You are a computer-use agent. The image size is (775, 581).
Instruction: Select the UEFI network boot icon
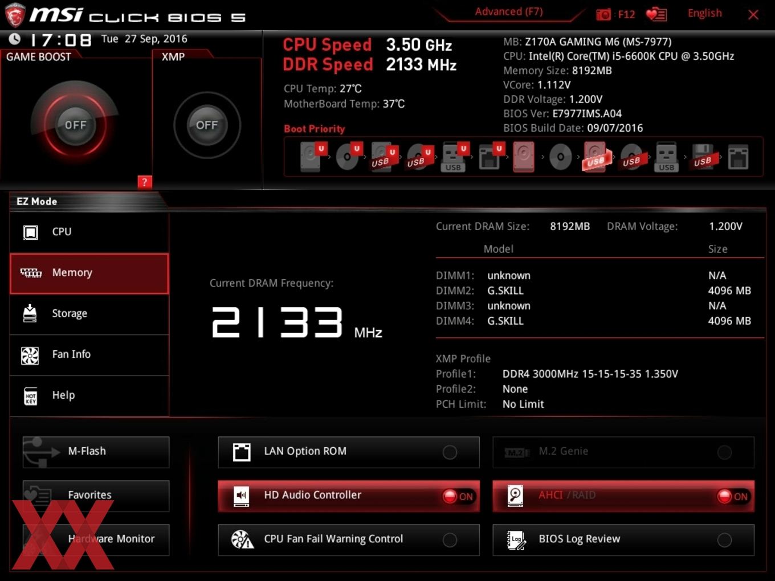point(491,157)
